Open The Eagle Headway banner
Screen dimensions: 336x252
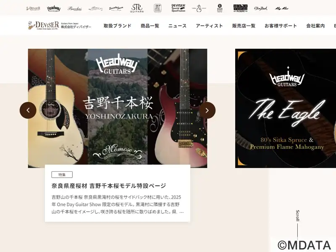click(286, 108)
